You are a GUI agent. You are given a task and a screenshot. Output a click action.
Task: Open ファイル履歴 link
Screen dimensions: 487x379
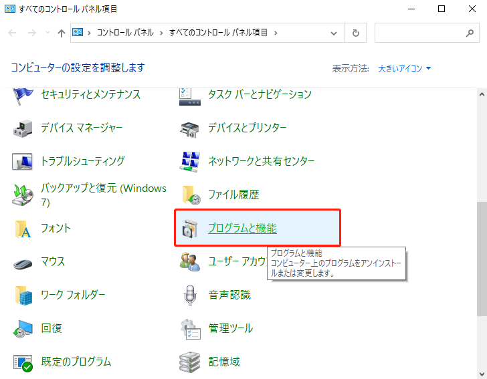(233, 195)
